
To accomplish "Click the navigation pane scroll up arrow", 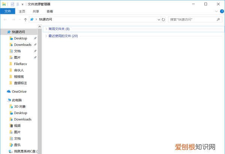I will click(40, 27).
